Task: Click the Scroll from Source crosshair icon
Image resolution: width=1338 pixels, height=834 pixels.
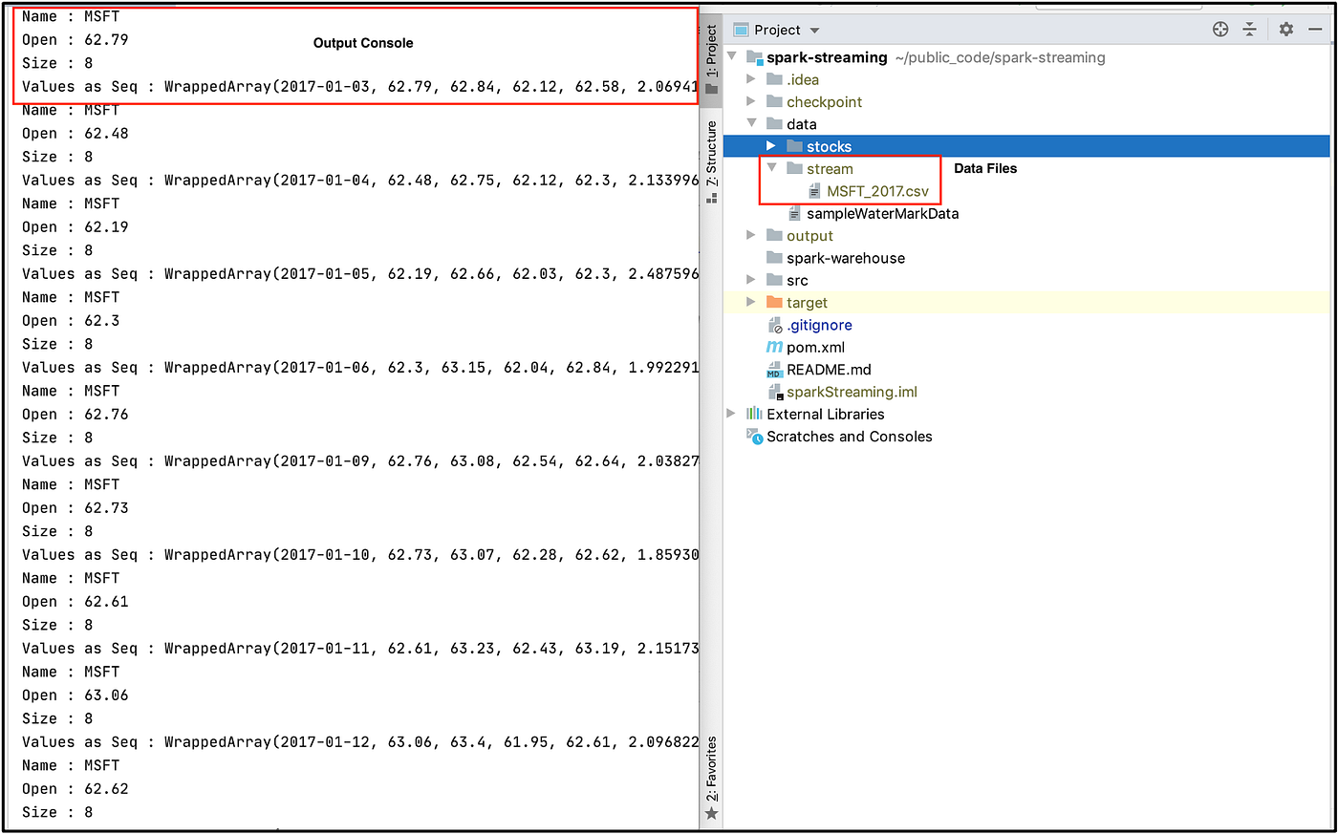Action: [x=1220, y=29]
